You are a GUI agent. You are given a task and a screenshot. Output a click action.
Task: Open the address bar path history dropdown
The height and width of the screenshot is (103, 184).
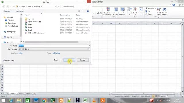tap(56, 7)
